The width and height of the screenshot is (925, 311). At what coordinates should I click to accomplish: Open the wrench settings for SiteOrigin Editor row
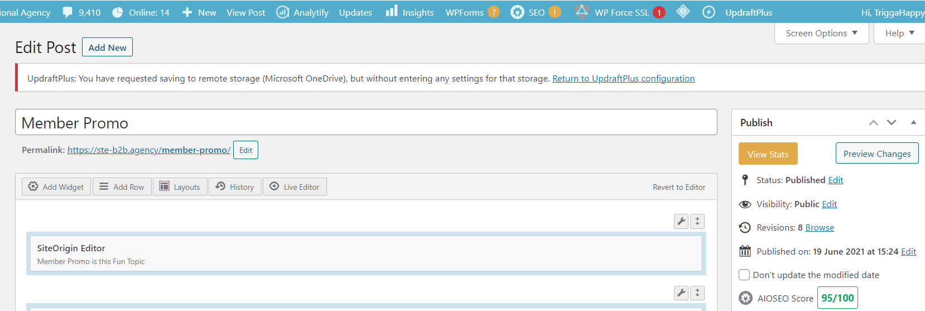pos(681,221)
